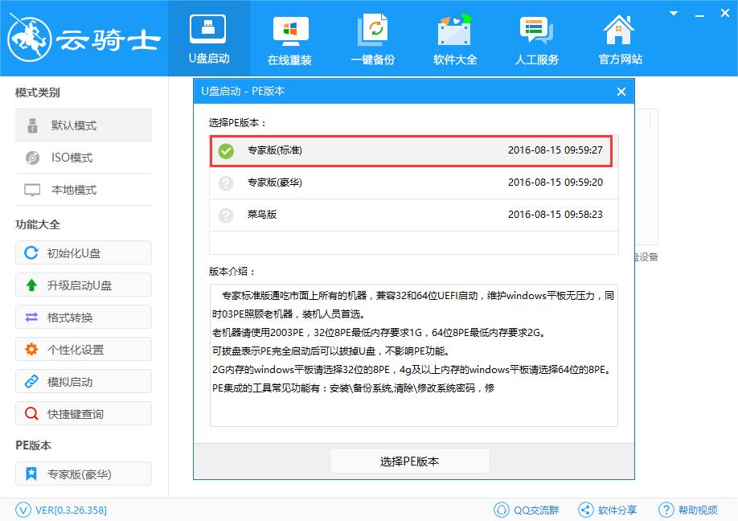The image size is (738, 521).
Task: Start 模拟启动
Action: click(84, 381)
